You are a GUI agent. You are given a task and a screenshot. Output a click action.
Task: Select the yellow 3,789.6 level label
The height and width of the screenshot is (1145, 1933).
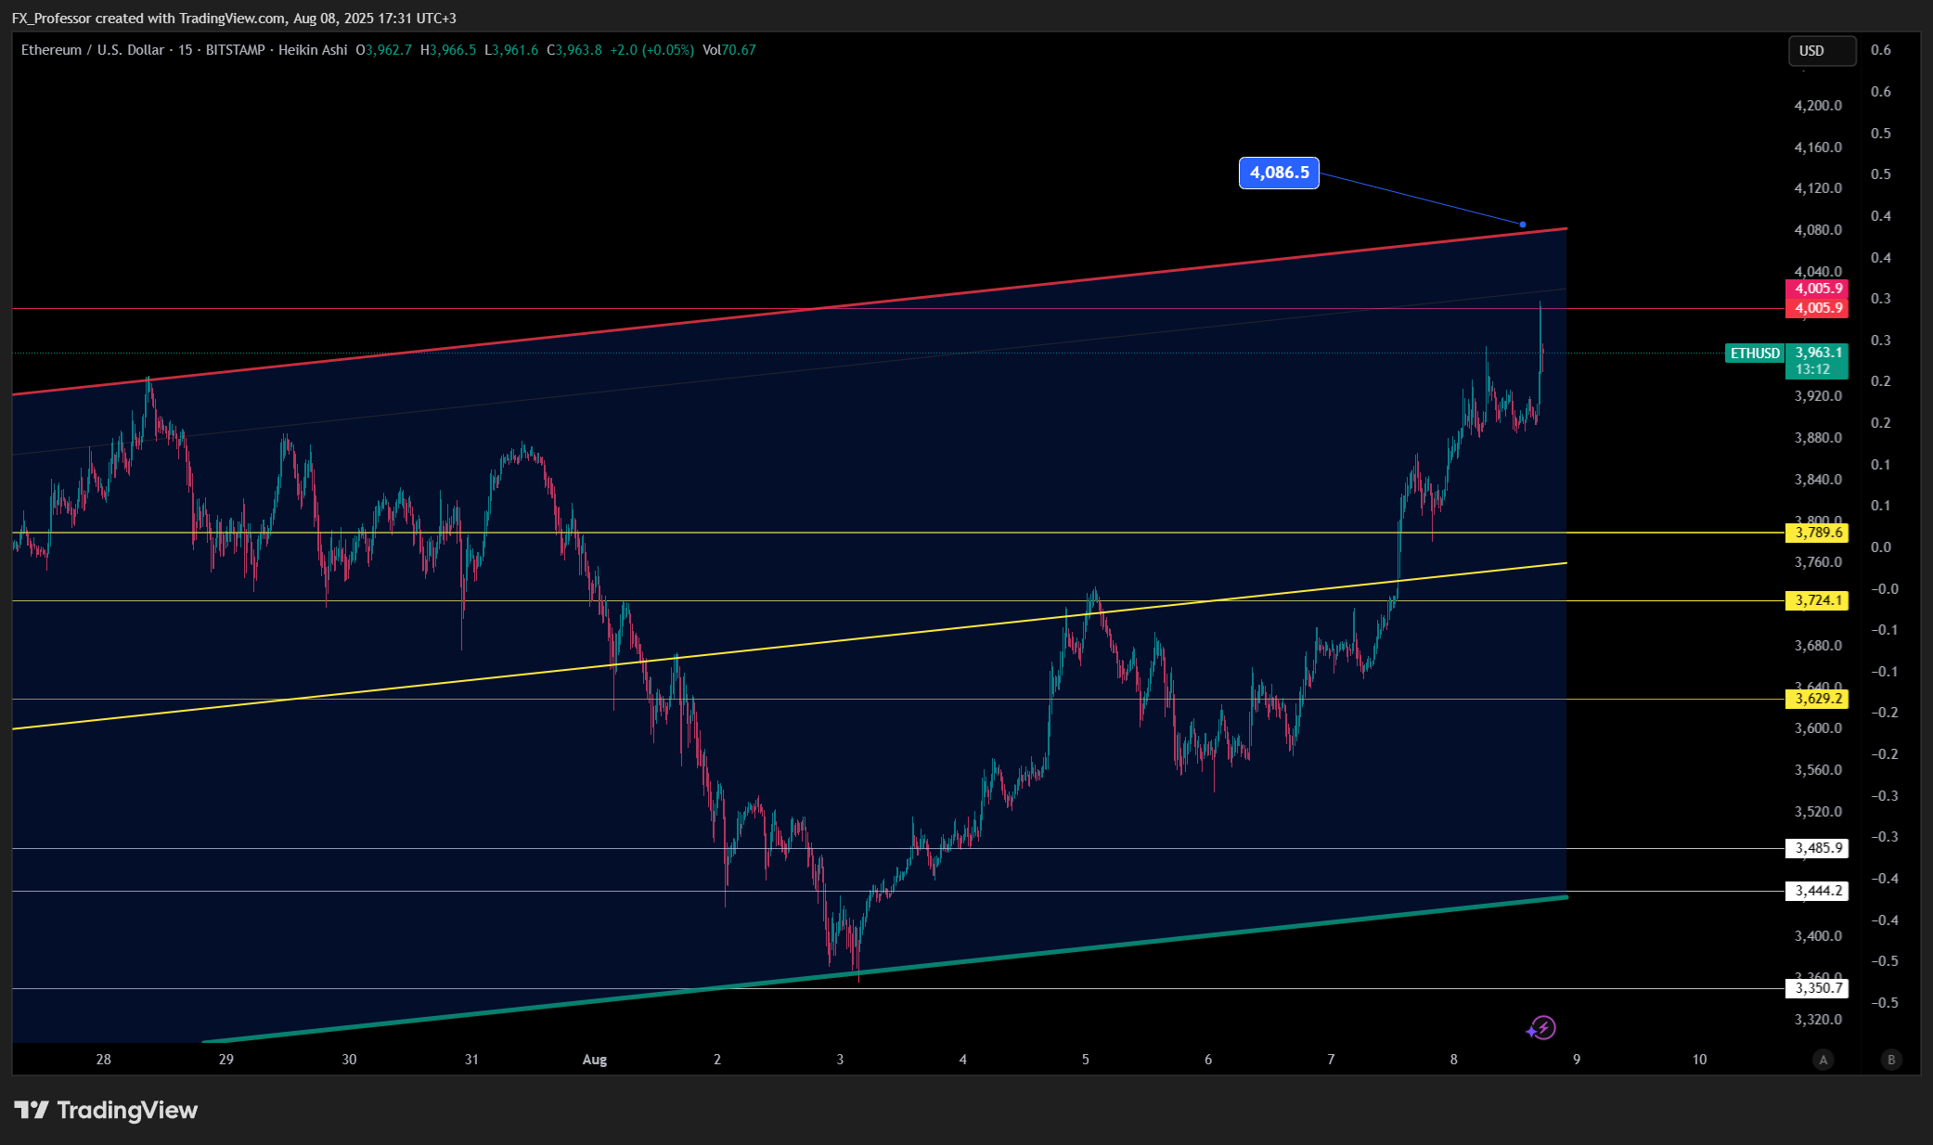(1817, 533)
